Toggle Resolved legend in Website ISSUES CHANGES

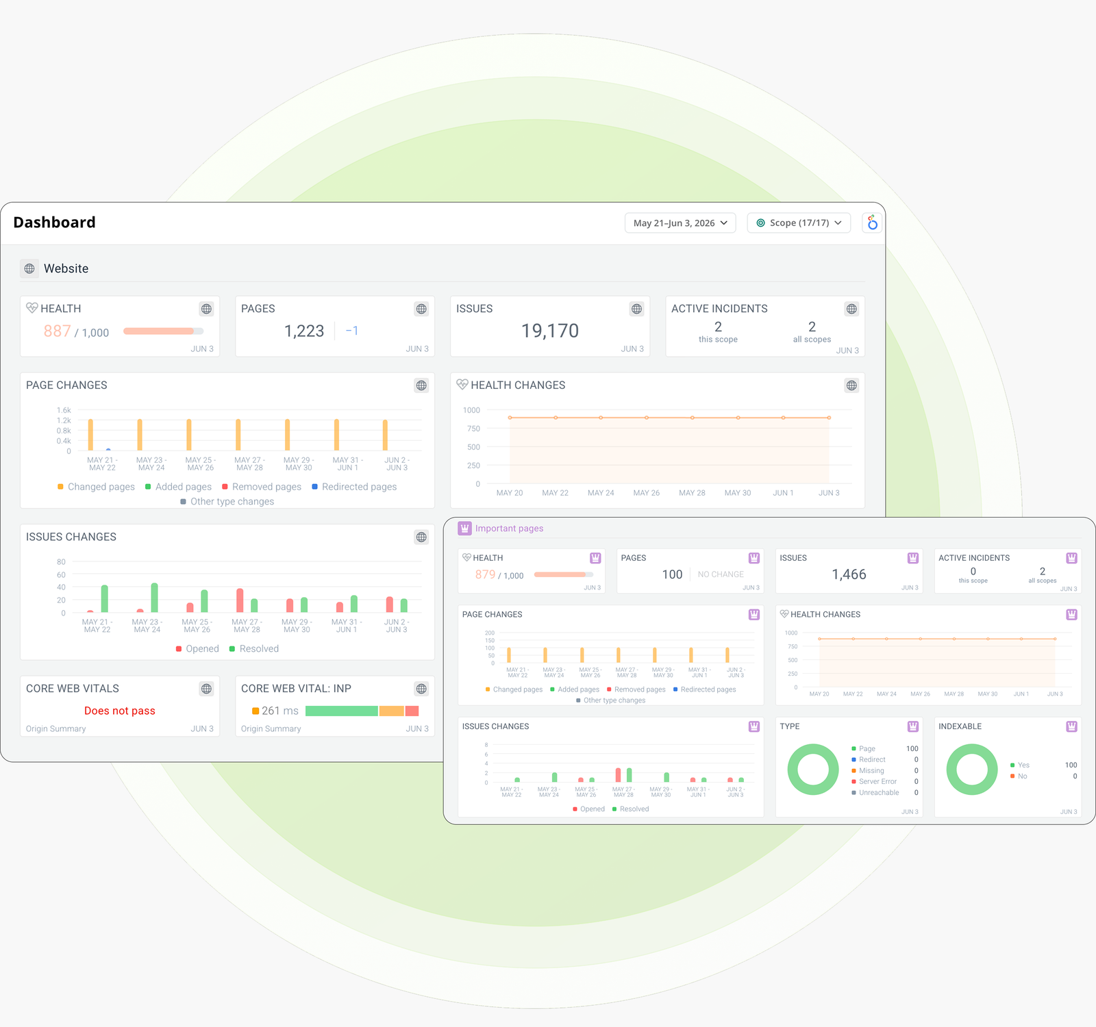click(253, 649)
